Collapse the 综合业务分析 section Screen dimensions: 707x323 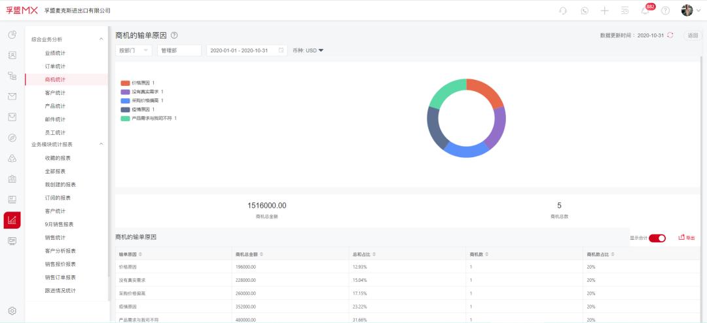pos(101,39)
